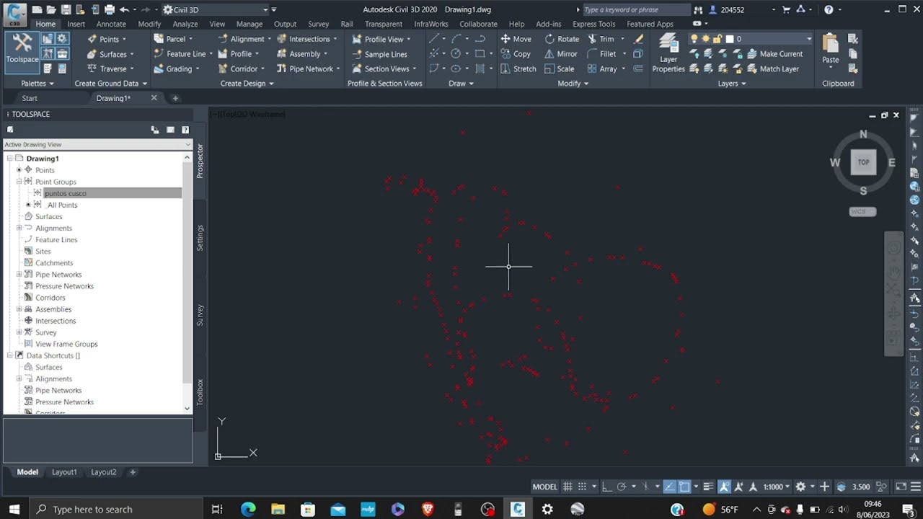The height and width of the screenshot is (519, 923).
Task: Click the layer 0 color swatch
Action: click(x=730, y=39)
